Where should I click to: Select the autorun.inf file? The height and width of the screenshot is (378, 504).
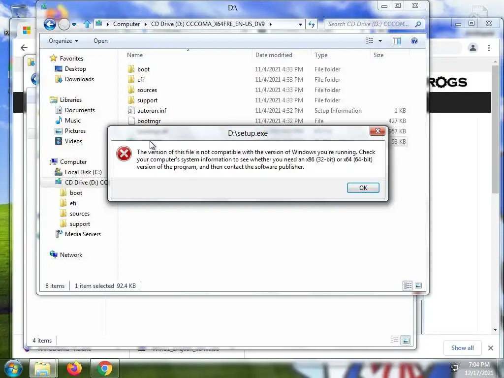tap(152, 111)
